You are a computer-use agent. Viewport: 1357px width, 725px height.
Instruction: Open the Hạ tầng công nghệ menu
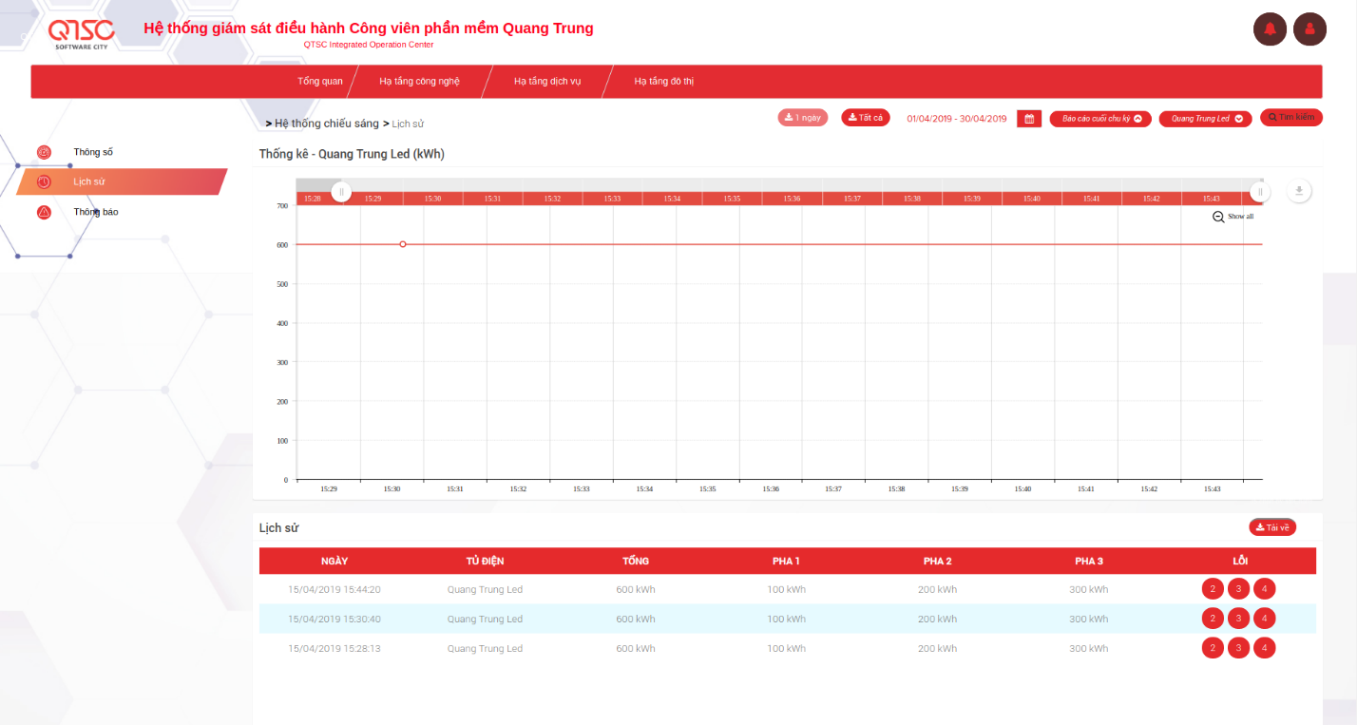(419, 82)
